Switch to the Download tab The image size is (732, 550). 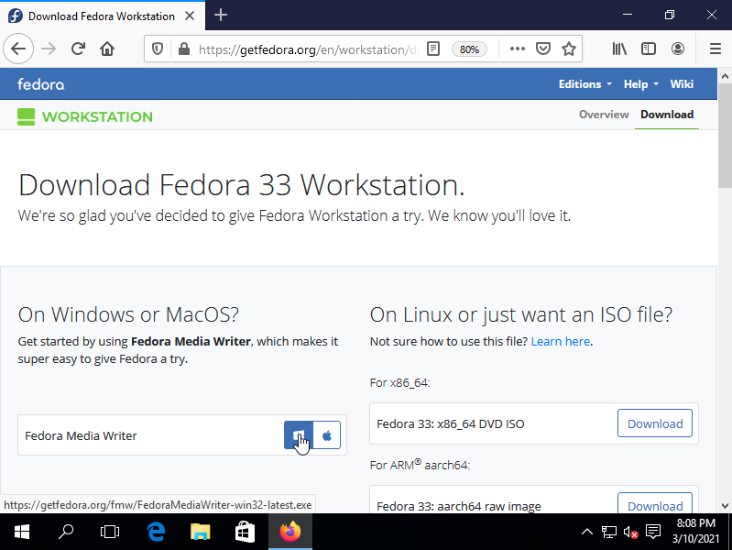coord(667,115)
